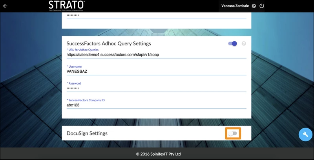Click the DocuSign Settings section title
This screenshot has height=160, width=314.
click(87, 133)
